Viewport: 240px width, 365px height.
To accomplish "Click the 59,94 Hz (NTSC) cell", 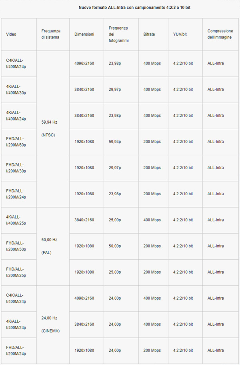I will (50, 128).
